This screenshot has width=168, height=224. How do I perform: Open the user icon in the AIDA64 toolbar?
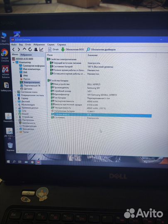pos(36,49)
